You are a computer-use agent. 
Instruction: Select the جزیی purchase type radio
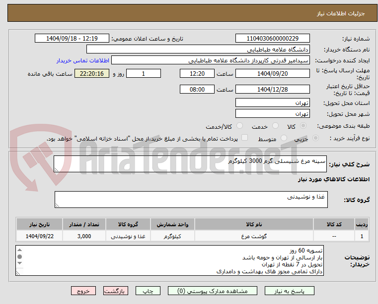click(x=315, y=138)
